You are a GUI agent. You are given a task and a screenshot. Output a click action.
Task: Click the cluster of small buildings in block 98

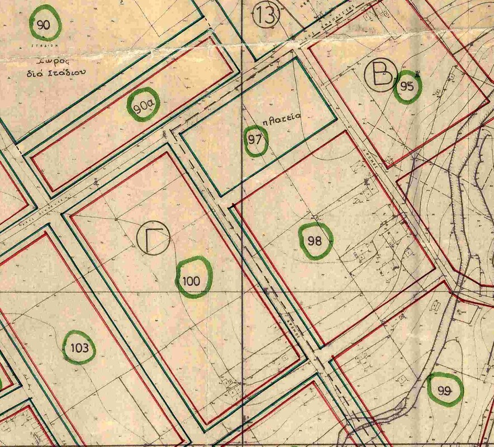[363, 254]
